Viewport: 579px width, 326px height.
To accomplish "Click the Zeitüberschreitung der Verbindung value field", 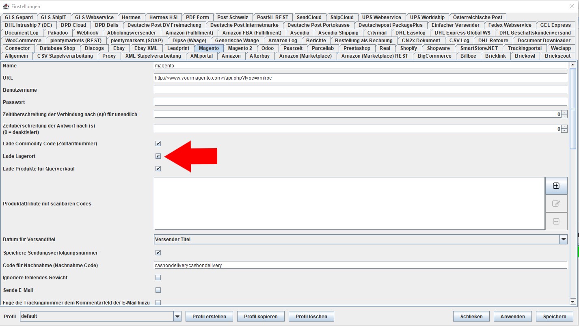I will tap(357, 114).
